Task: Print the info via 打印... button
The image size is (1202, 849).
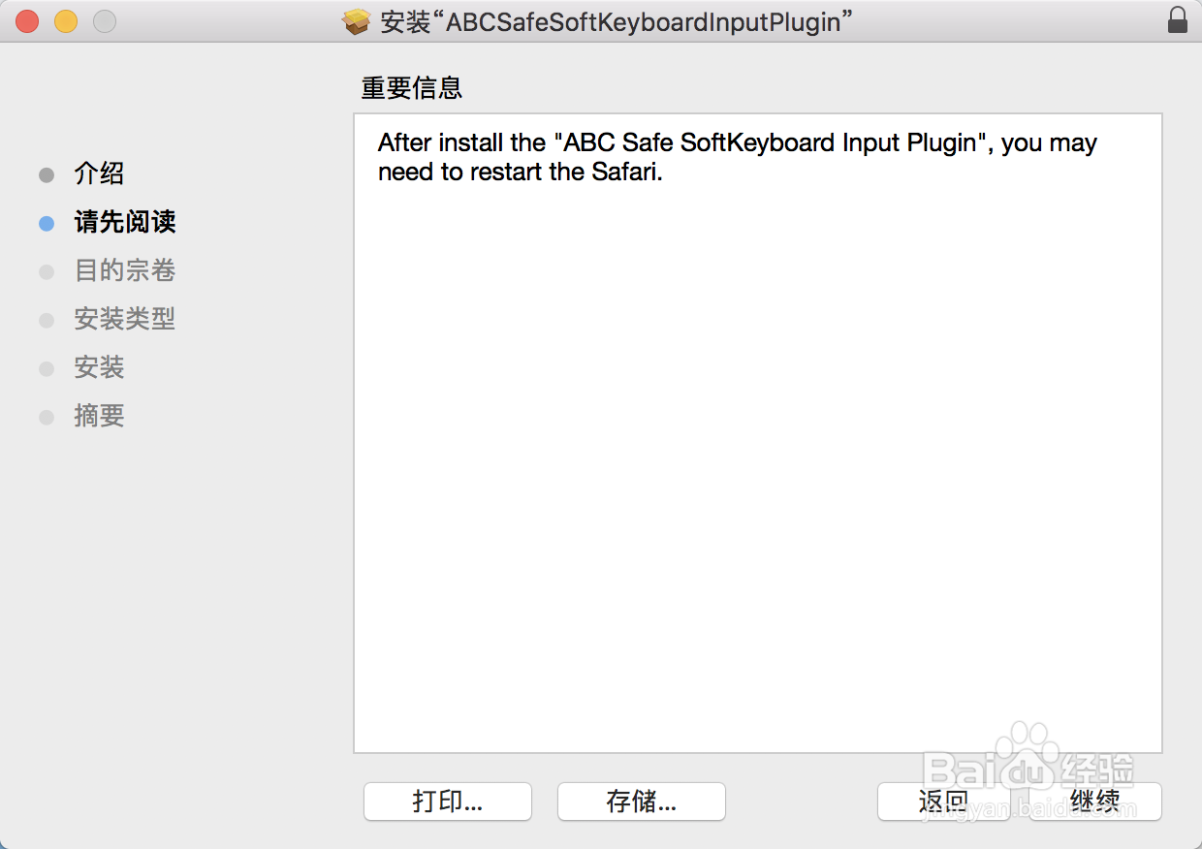Action: click(x=448, y=802)
